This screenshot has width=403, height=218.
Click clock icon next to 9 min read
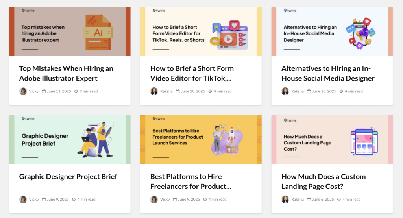76,91
